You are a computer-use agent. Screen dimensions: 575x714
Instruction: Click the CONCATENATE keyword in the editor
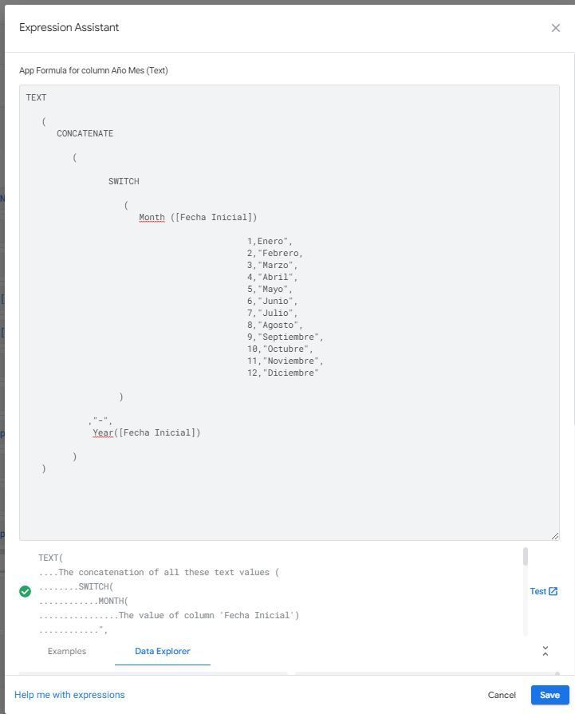pyautogui.click(x=85, y=133)
